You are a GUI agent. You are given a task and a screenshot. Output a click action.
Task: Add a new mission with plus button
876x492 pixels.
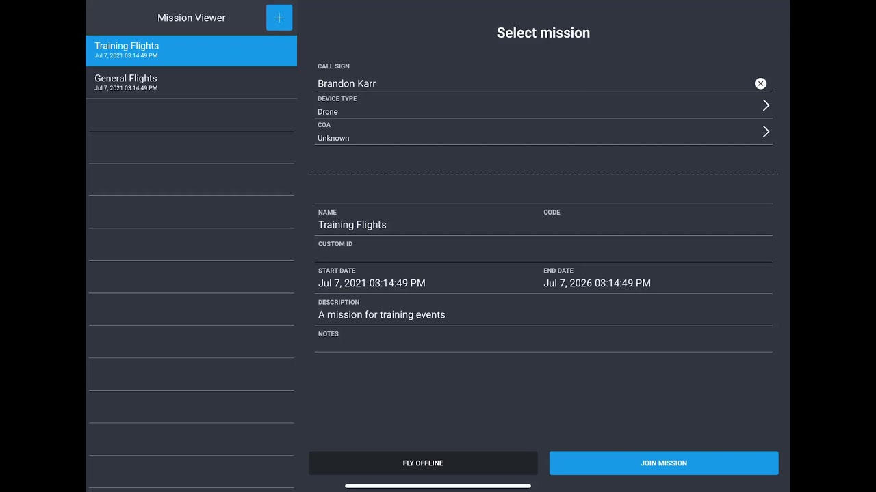point(279,18)
